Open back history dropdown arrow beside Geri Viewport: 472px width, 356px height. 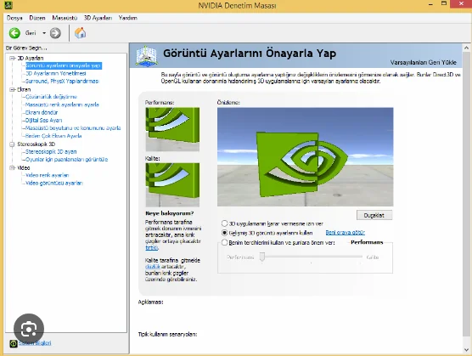(44, 33)
